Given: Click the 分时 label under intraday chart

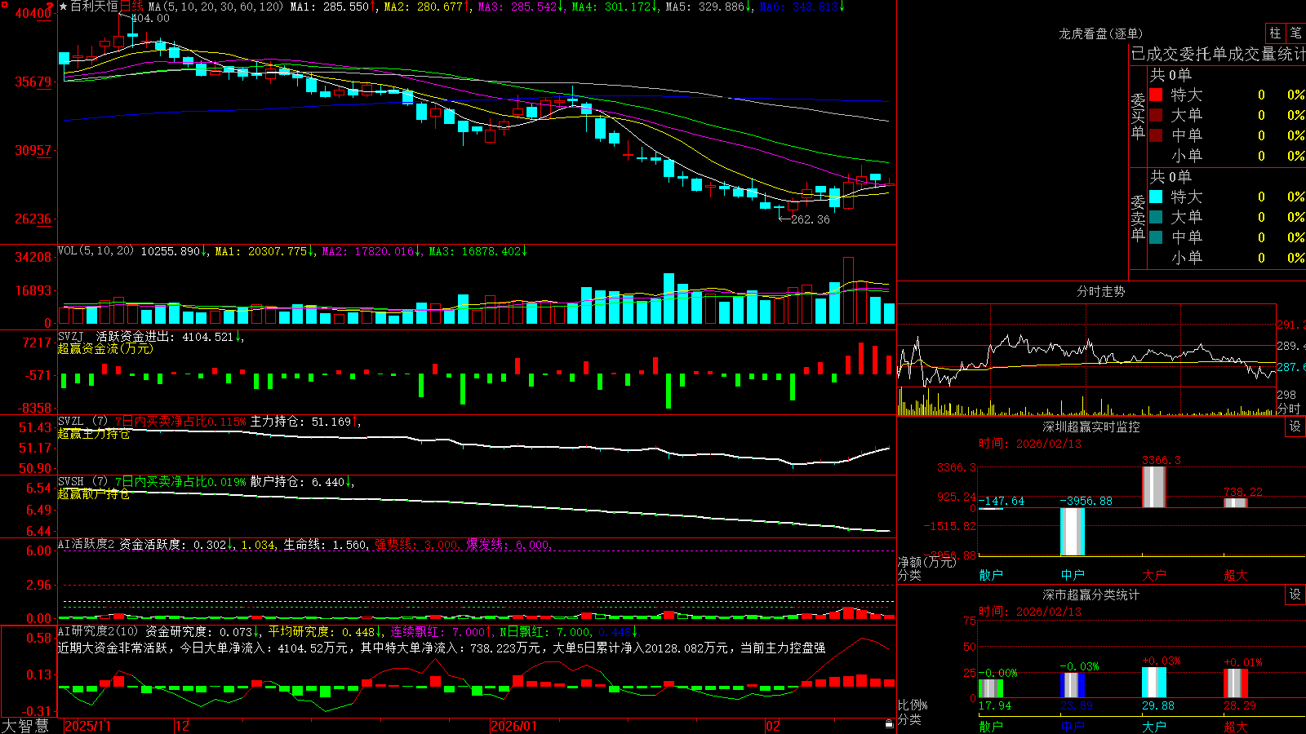Looking at the screenshot, I should (1289, 409).
